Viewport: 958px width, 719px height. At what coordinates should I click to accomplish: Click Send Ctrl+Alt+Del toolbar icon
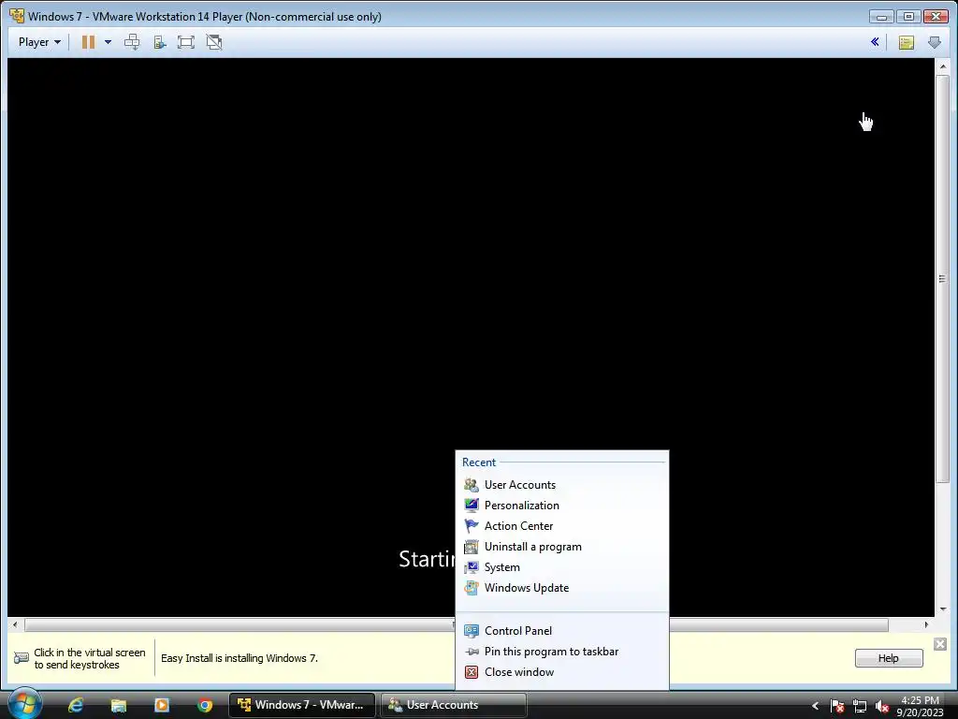click(132, 42)
